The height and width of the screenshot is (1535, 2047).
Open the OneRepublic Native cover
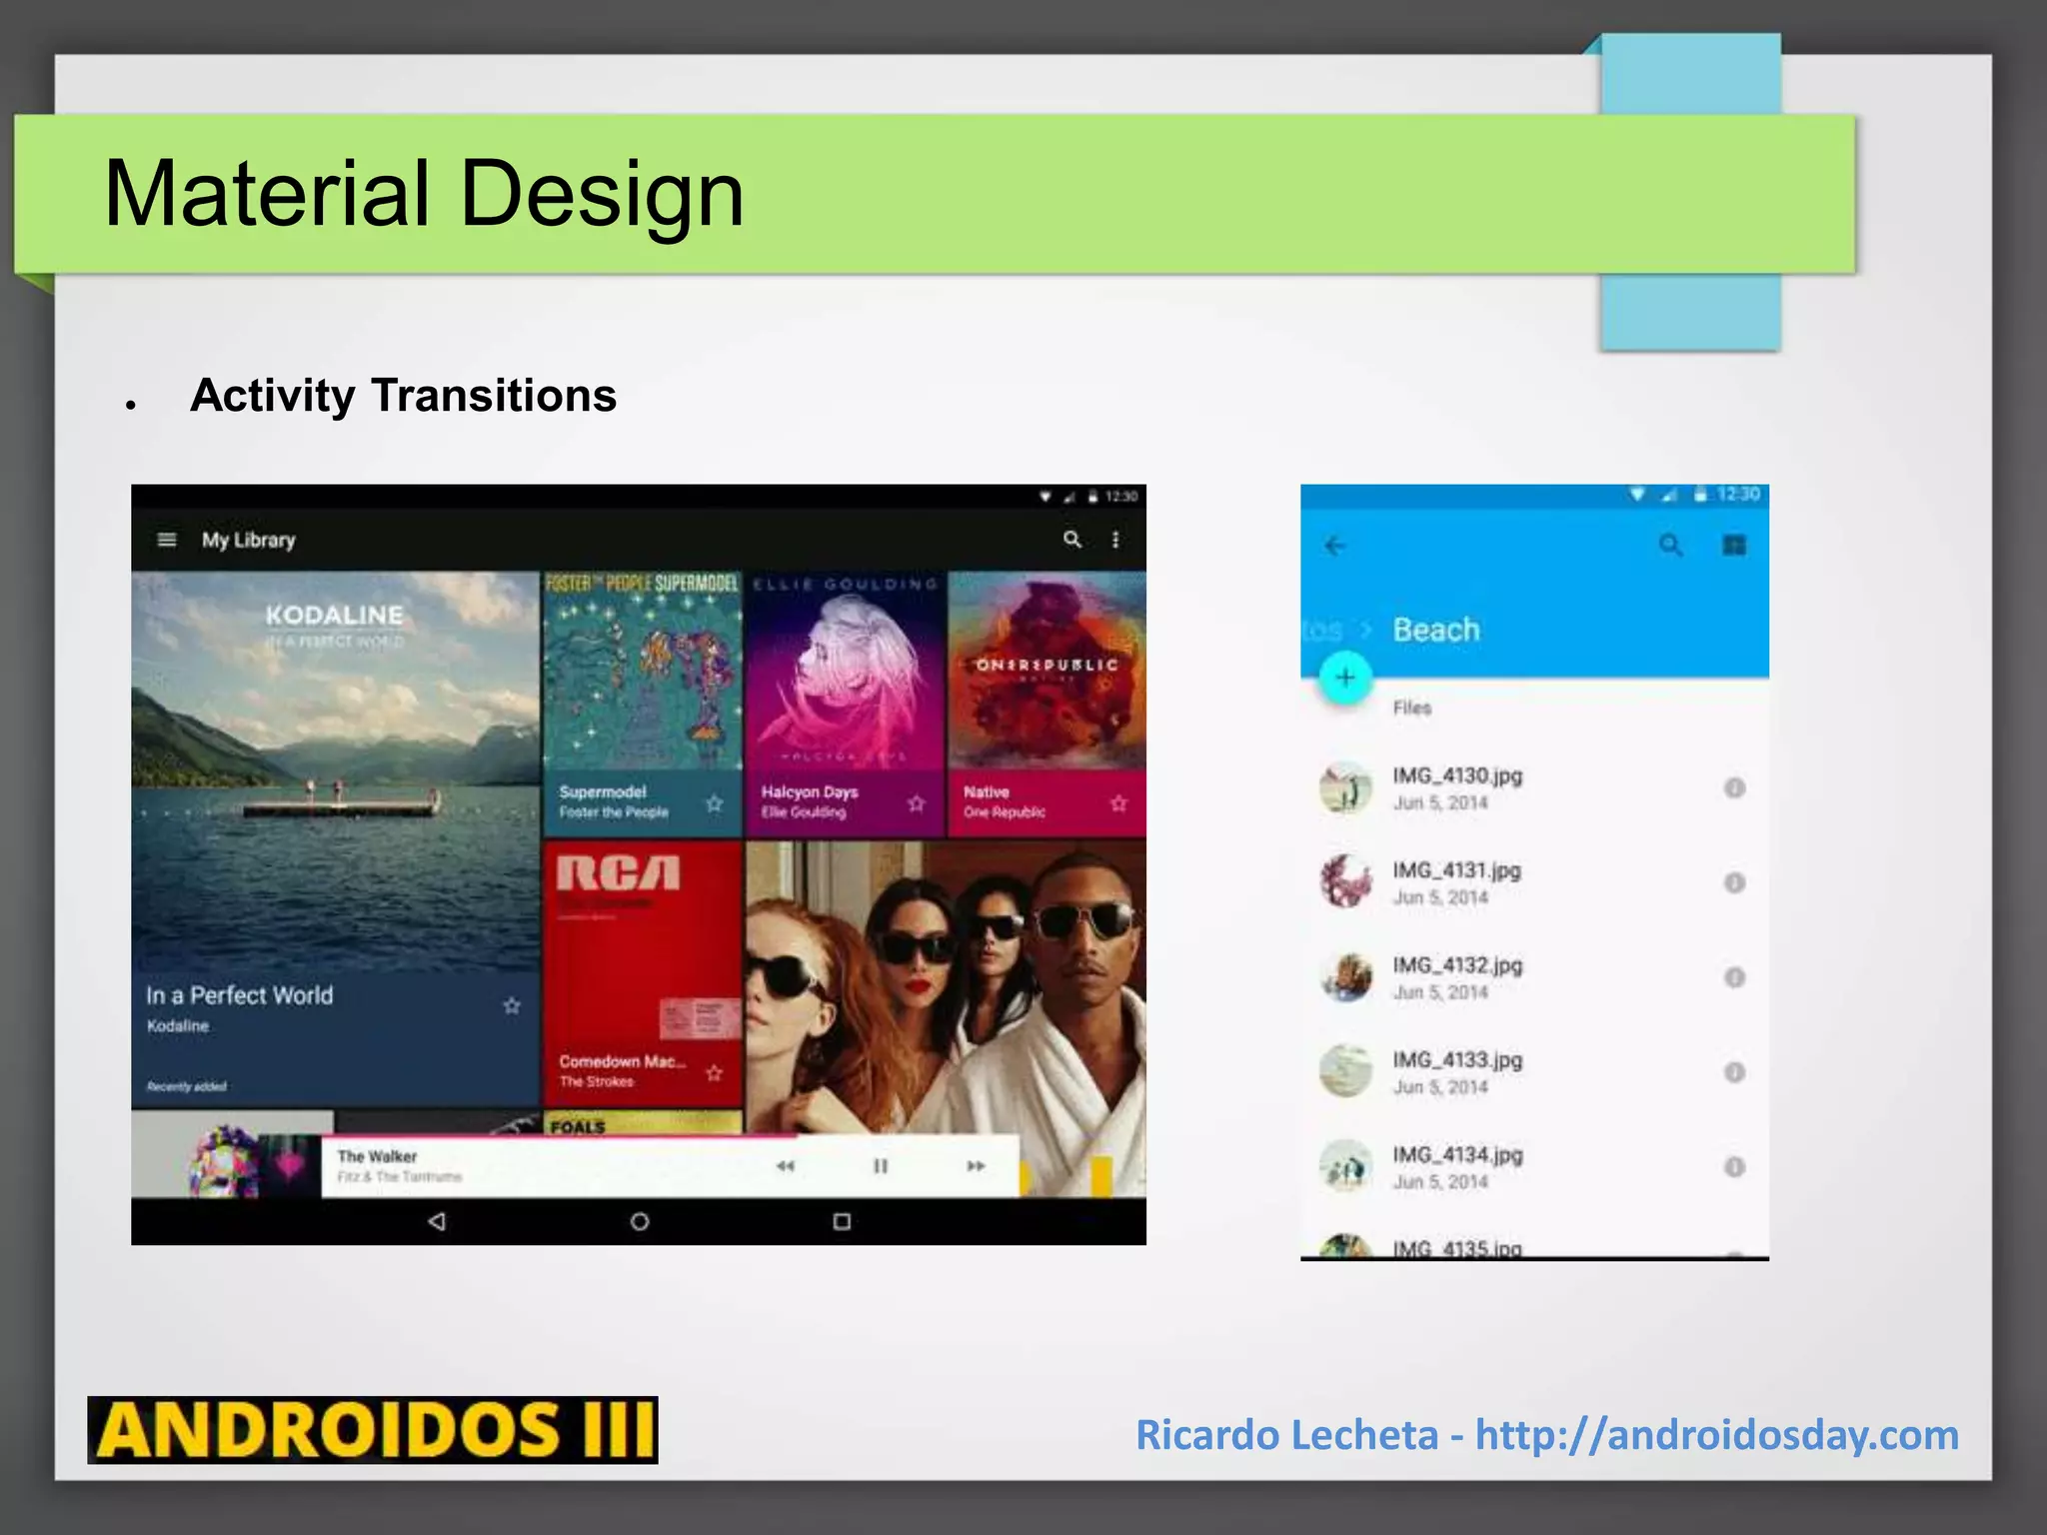pyautogui.click(x=1047, y=670)
